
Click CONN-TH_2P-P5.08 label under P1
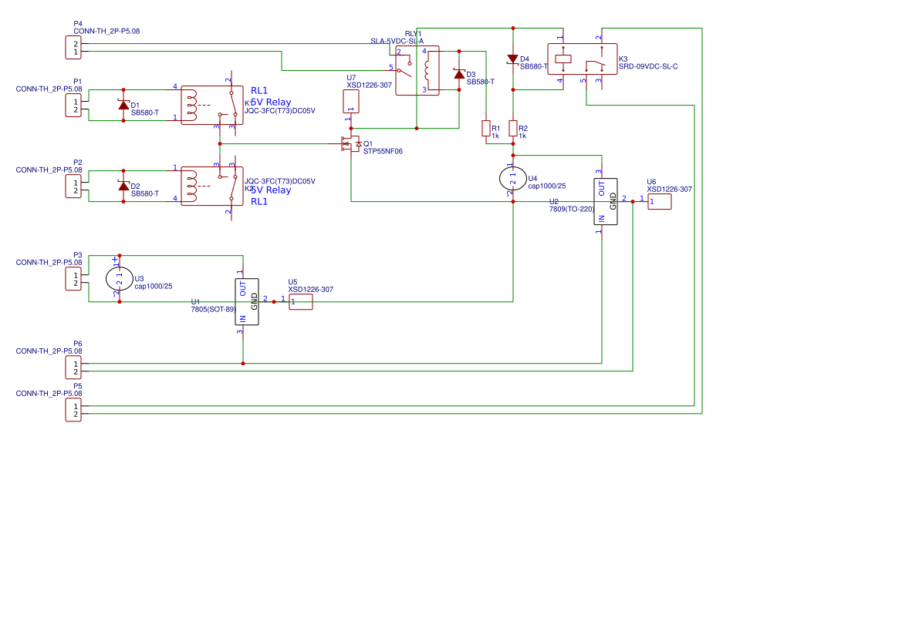tap(49, 89)
